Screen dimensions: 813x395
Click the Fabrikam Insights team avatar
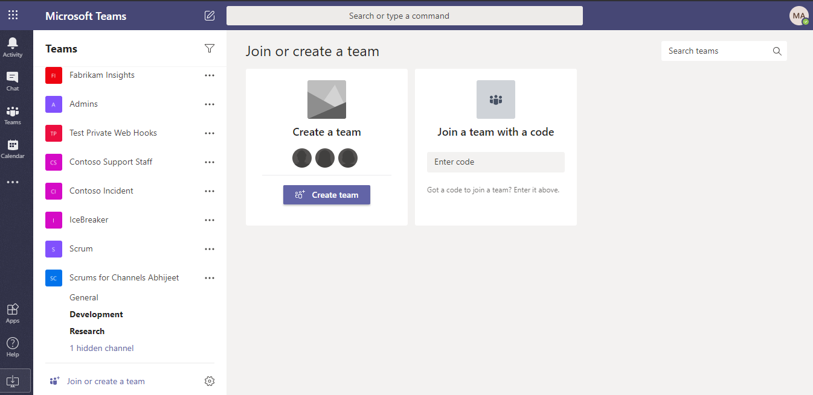[x=54, y=75]
